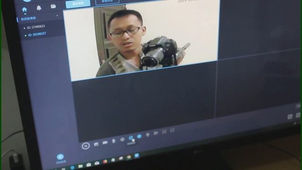302x170 pixels.
Task: Switch to the outlined tab next to it
Action: click(x=107, y=2)
